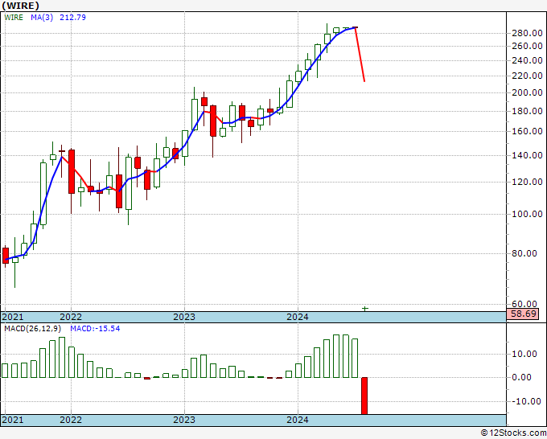Click the 260.00 price axis label
Image resolution: width=547 pixels, height=439 pixels.
point(527,46)
